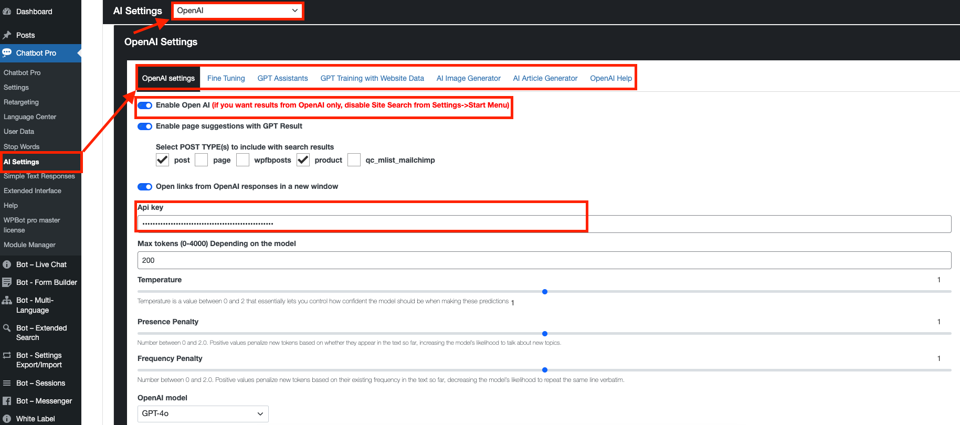Click the Bot – Live Chat icon

click(x=7, y=264)
